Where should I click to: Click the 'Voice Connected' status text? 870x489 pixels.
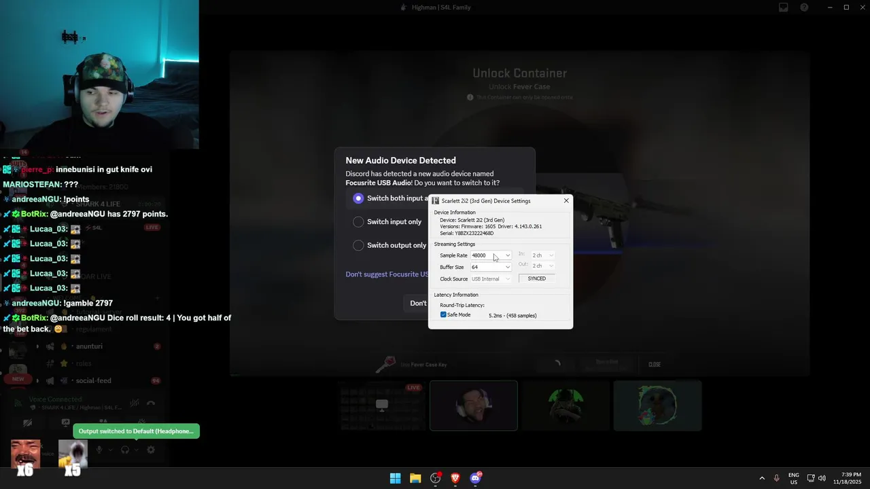click(x=56, y=399)
